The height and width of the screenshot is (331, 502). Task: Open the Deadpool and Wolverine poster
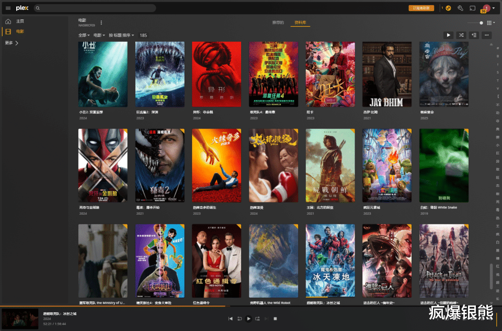pos(103,165)
